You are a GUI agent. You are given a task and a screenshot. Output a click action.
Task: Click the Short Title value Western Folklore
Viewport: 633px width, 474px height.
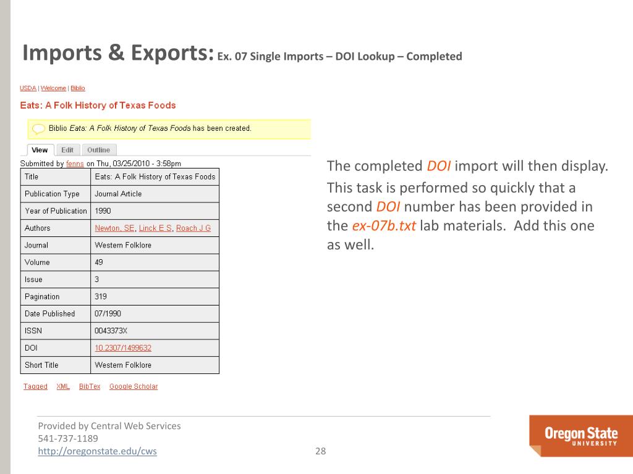tap(155, 365)
